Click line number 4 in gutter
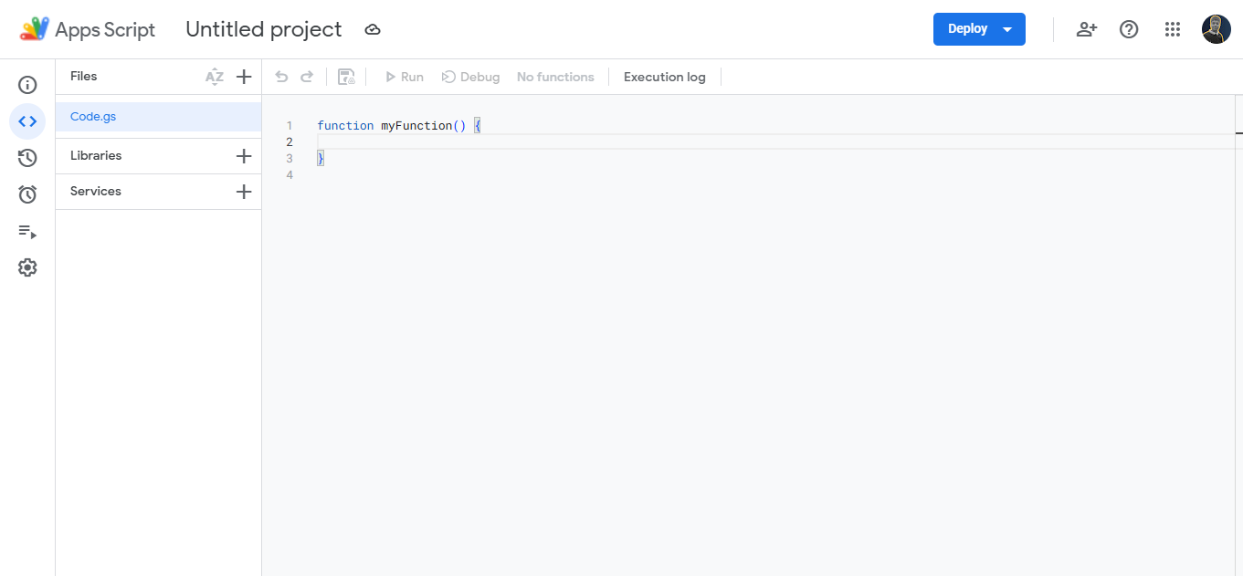 (290, 175)
